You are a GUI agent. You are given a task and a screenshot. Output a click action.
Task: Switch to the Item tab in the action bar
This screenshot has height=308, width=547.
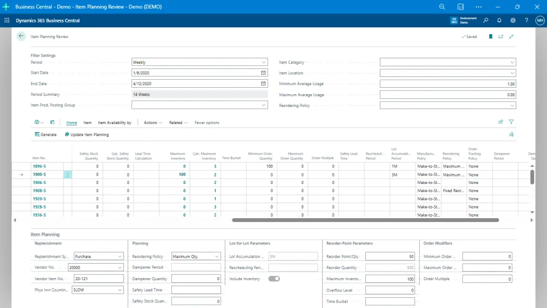tap(87, 122)
